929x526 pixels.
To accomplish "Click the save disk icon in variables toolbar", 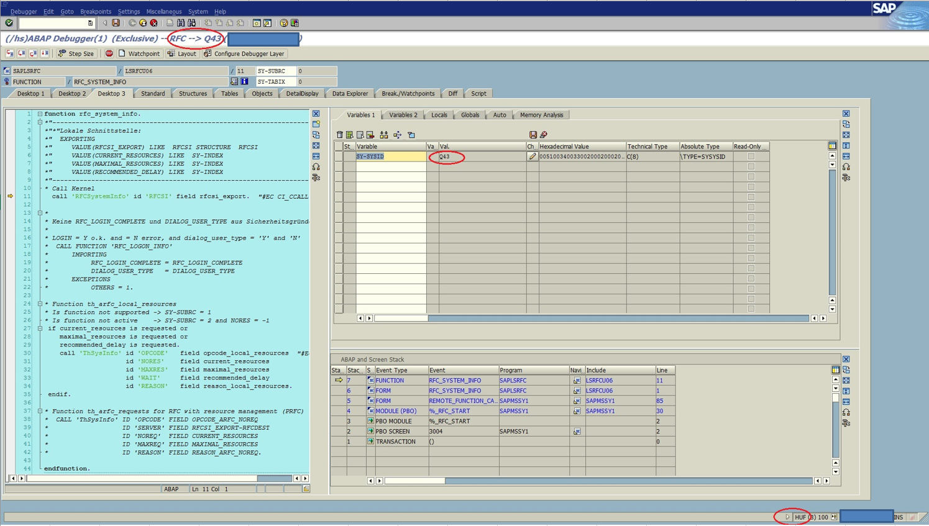I will coord(533,135).
